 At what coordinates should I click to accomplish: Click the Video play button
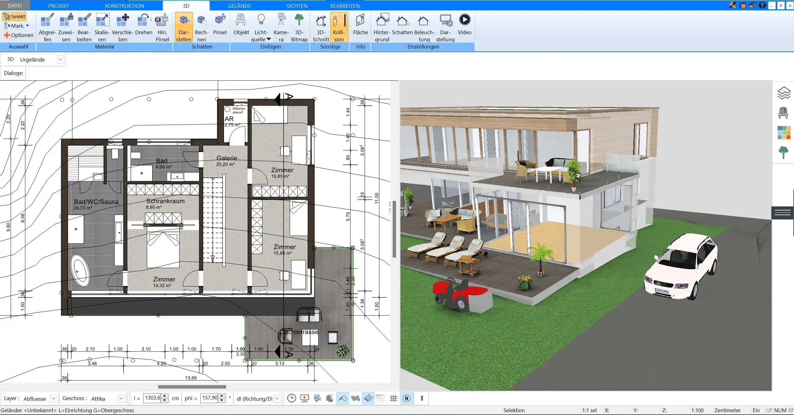pyautogui.click(x=464, y=24)
